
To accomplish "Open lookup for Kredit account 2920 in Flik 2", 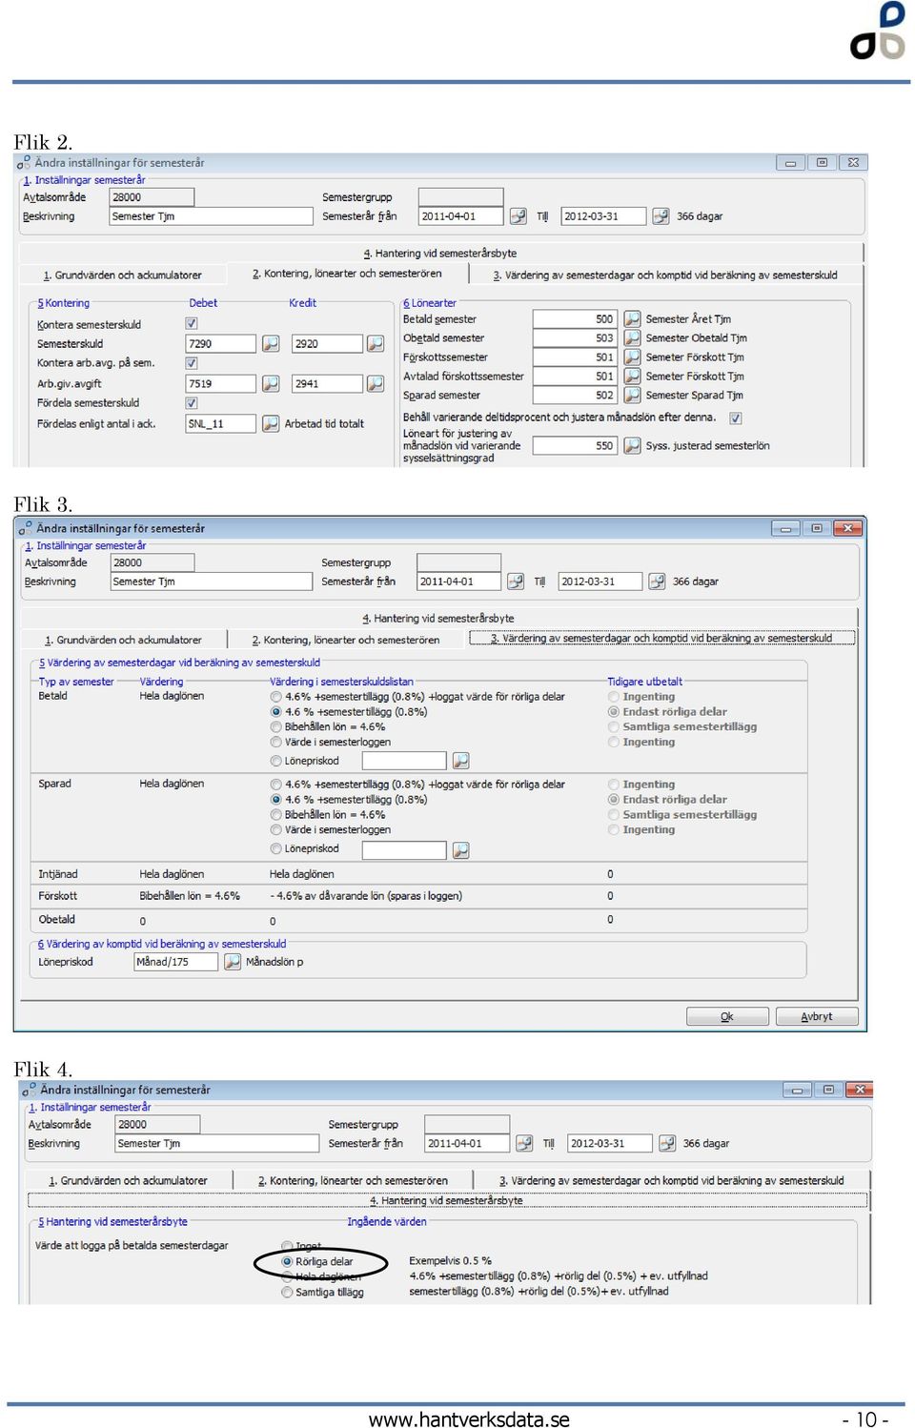I will pos(376,343).
